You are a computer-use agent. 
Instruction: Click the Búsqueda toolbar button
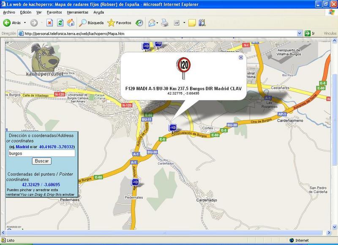click(91, 23)
